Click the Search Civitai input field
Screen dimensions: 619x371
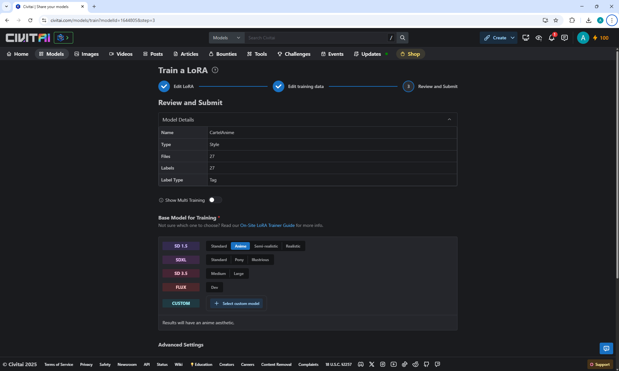[x=316, y=38]
